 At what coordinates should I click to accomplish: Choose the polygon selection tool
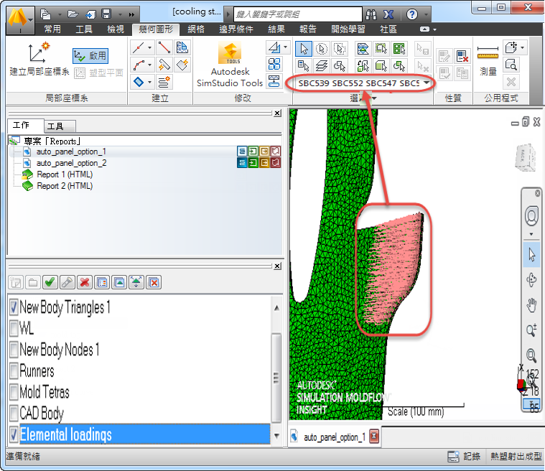339,49
